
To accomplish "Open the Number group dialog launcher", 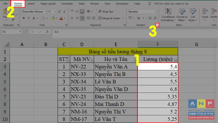I will (157, 25).
